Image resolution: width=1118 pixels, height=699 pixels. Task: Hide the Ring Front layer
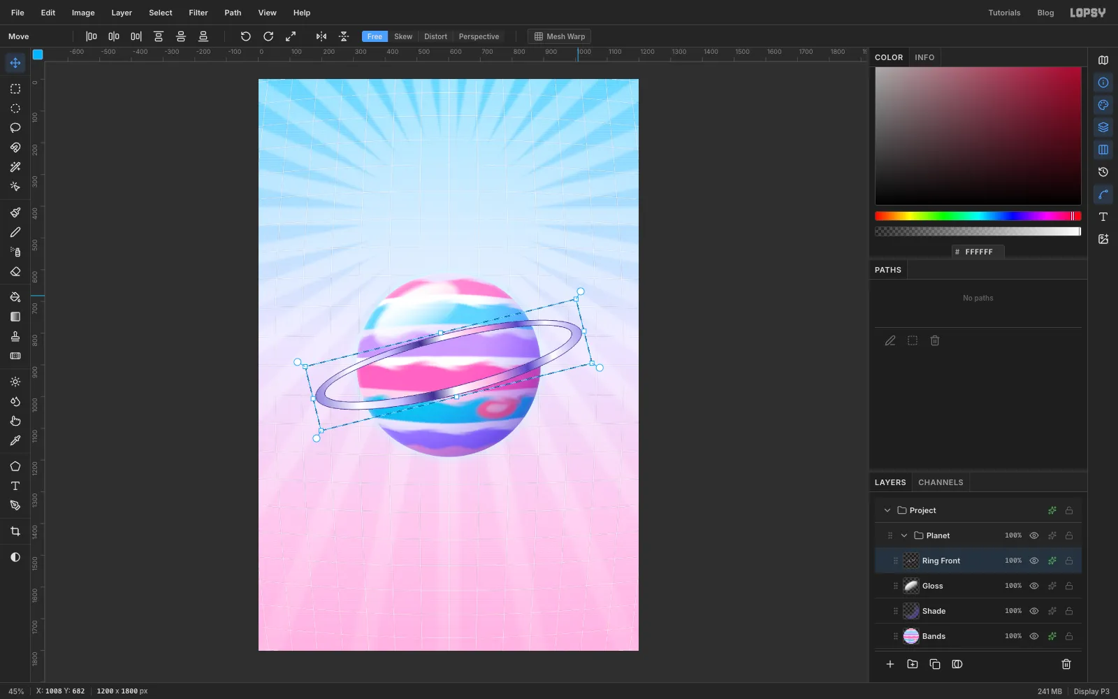point(1034,561)
